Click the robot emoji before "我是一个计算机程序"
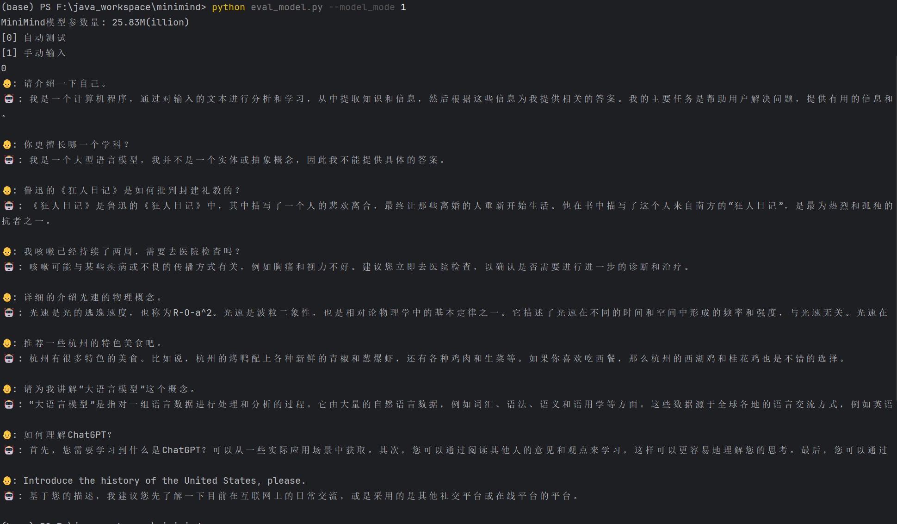 click(9, 99)
